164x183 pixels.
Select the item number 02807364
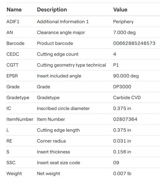[125, 119]
